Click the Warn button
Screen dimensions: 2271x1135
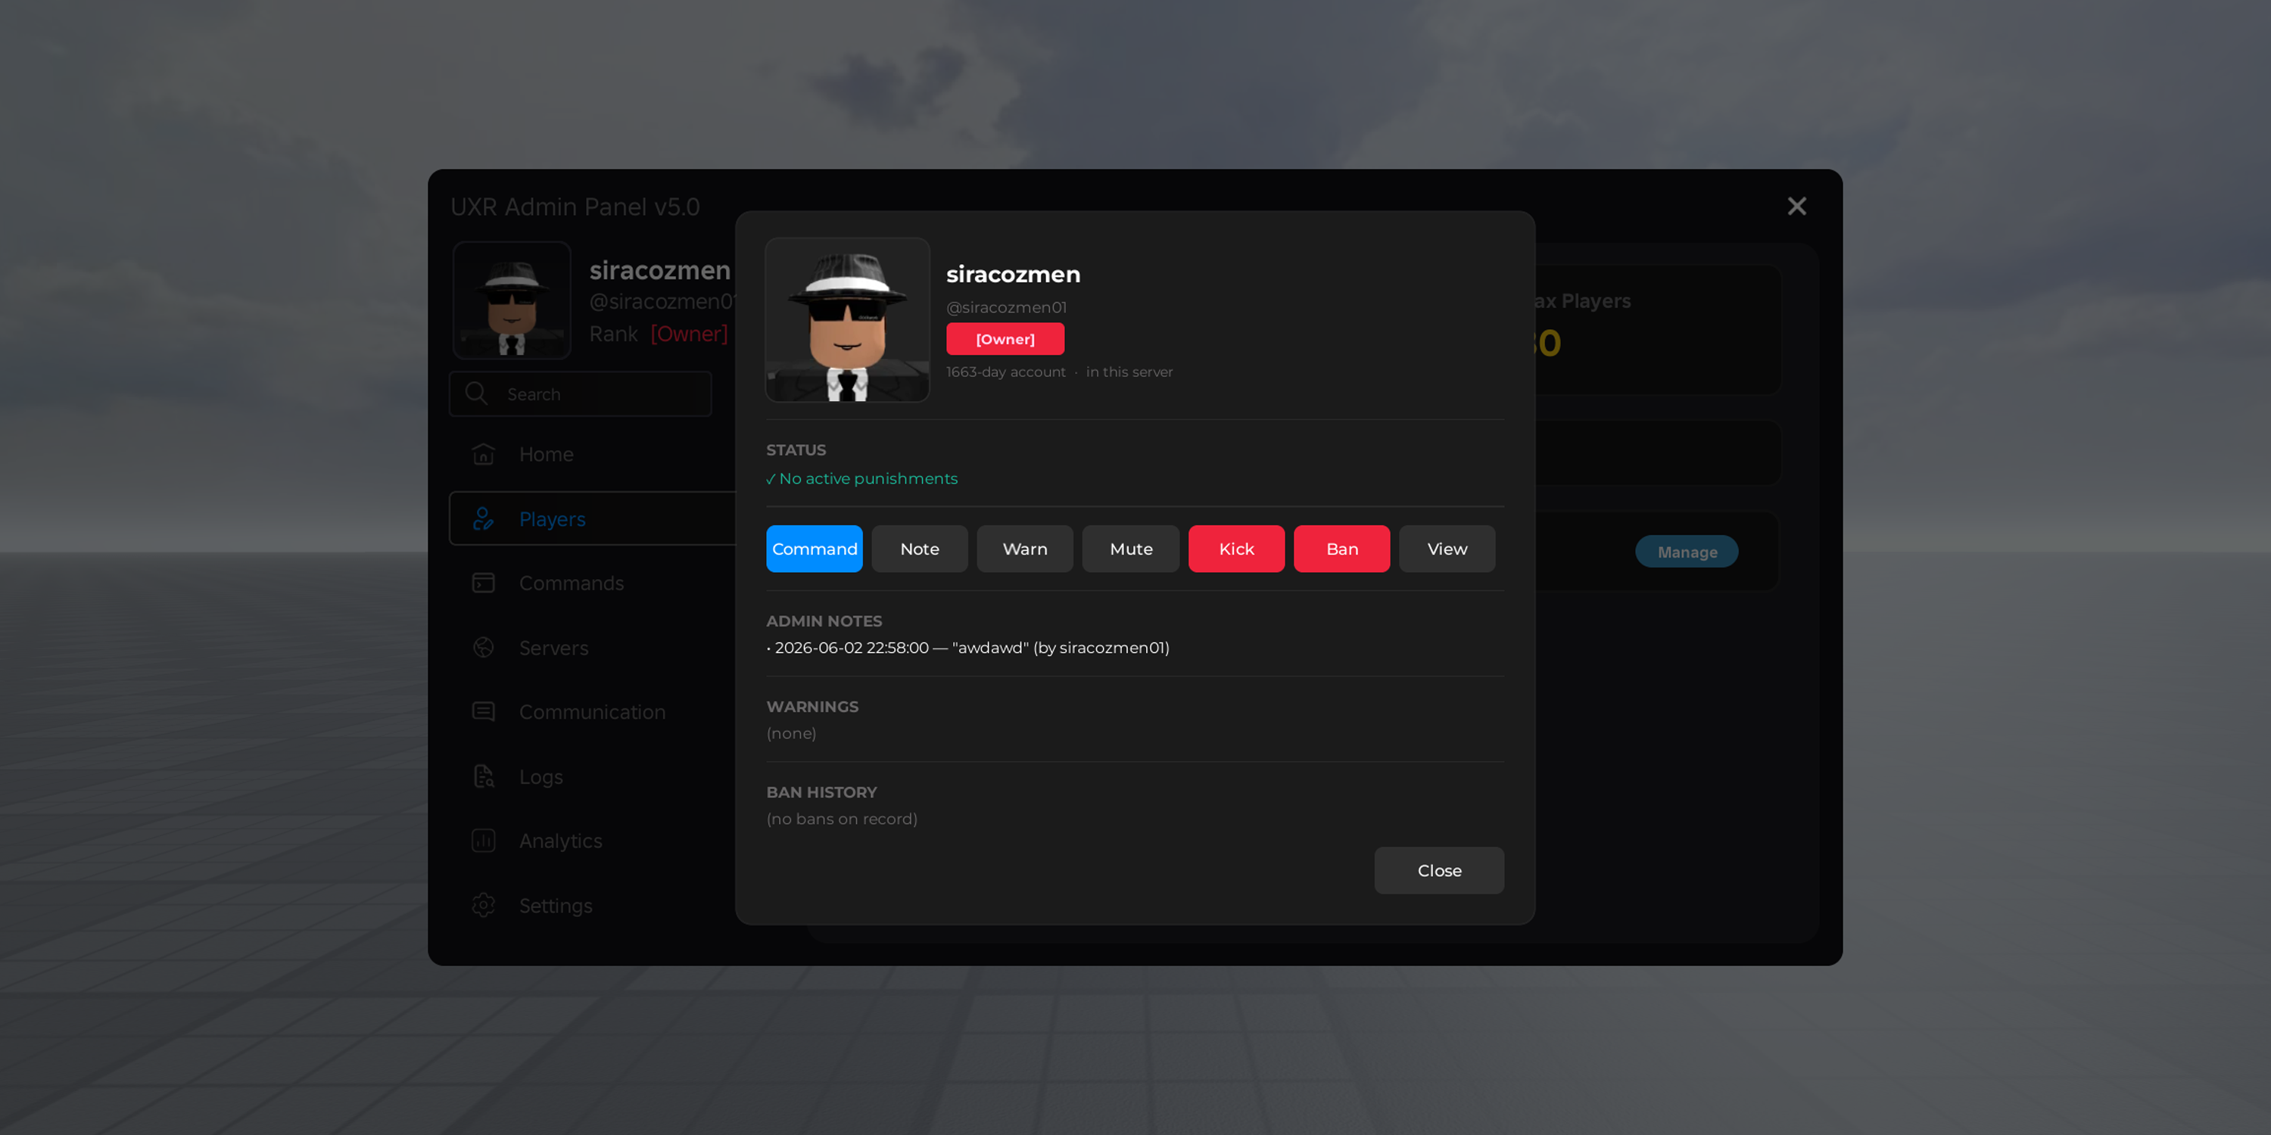[x=1024, y=549]
